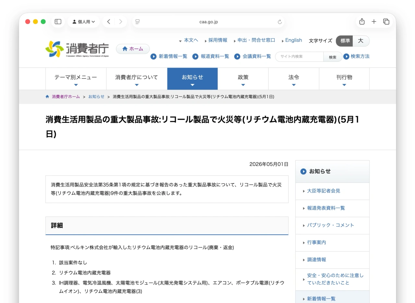This screenshot has width=415, height=303.
Task: Expand 政策 navigation menu
Action: point(243,79)
